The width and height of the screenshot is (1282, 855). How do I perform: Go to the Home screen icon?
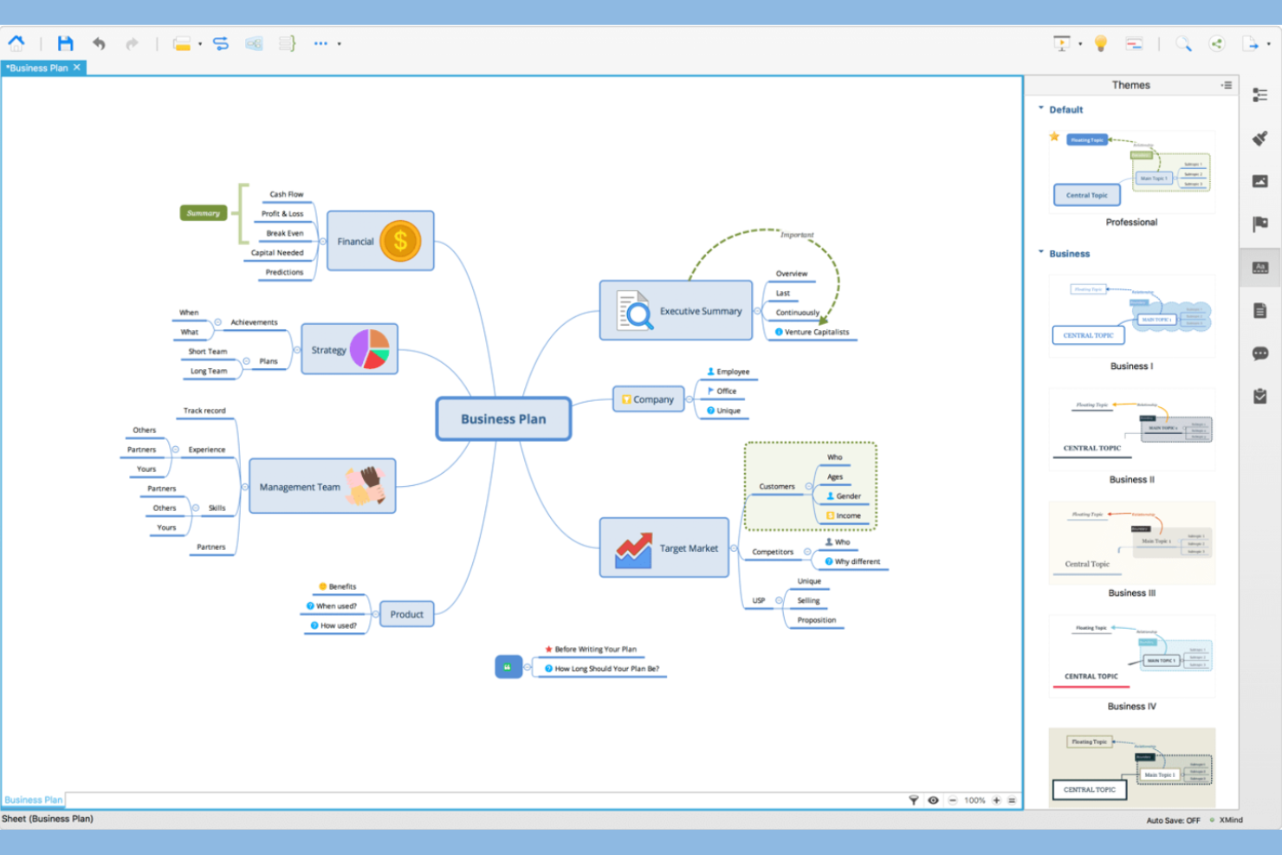click(x=16, y=42)
